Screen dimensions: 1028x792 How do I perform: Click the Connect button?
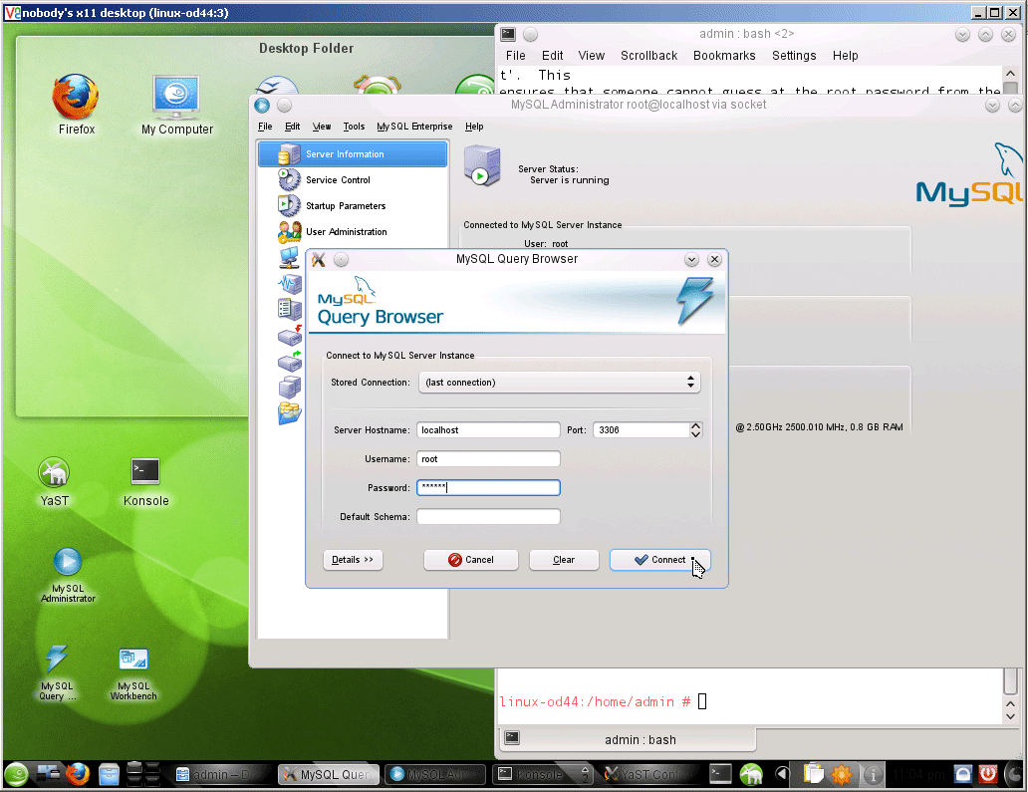click(x=659, y=560)
